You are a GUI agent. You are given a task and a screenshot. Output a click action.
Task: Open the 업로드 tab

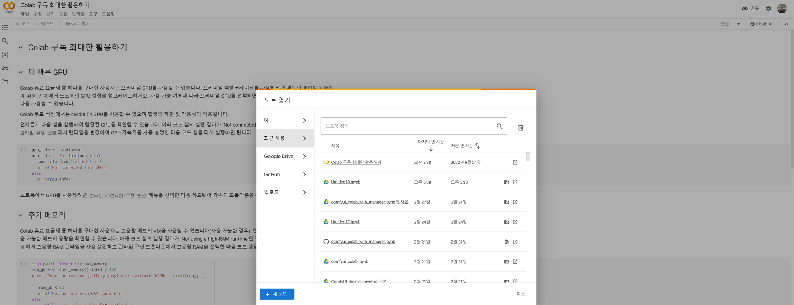(x=285, y=192)
